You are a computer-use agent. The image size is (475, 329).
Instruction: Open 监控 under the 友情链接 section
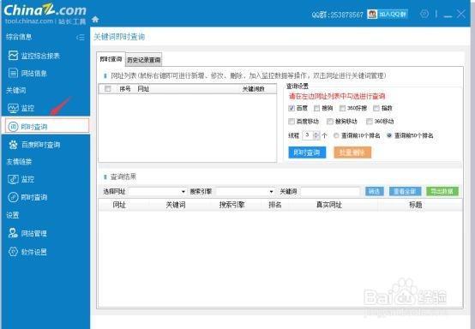click(x=21, y=179)
